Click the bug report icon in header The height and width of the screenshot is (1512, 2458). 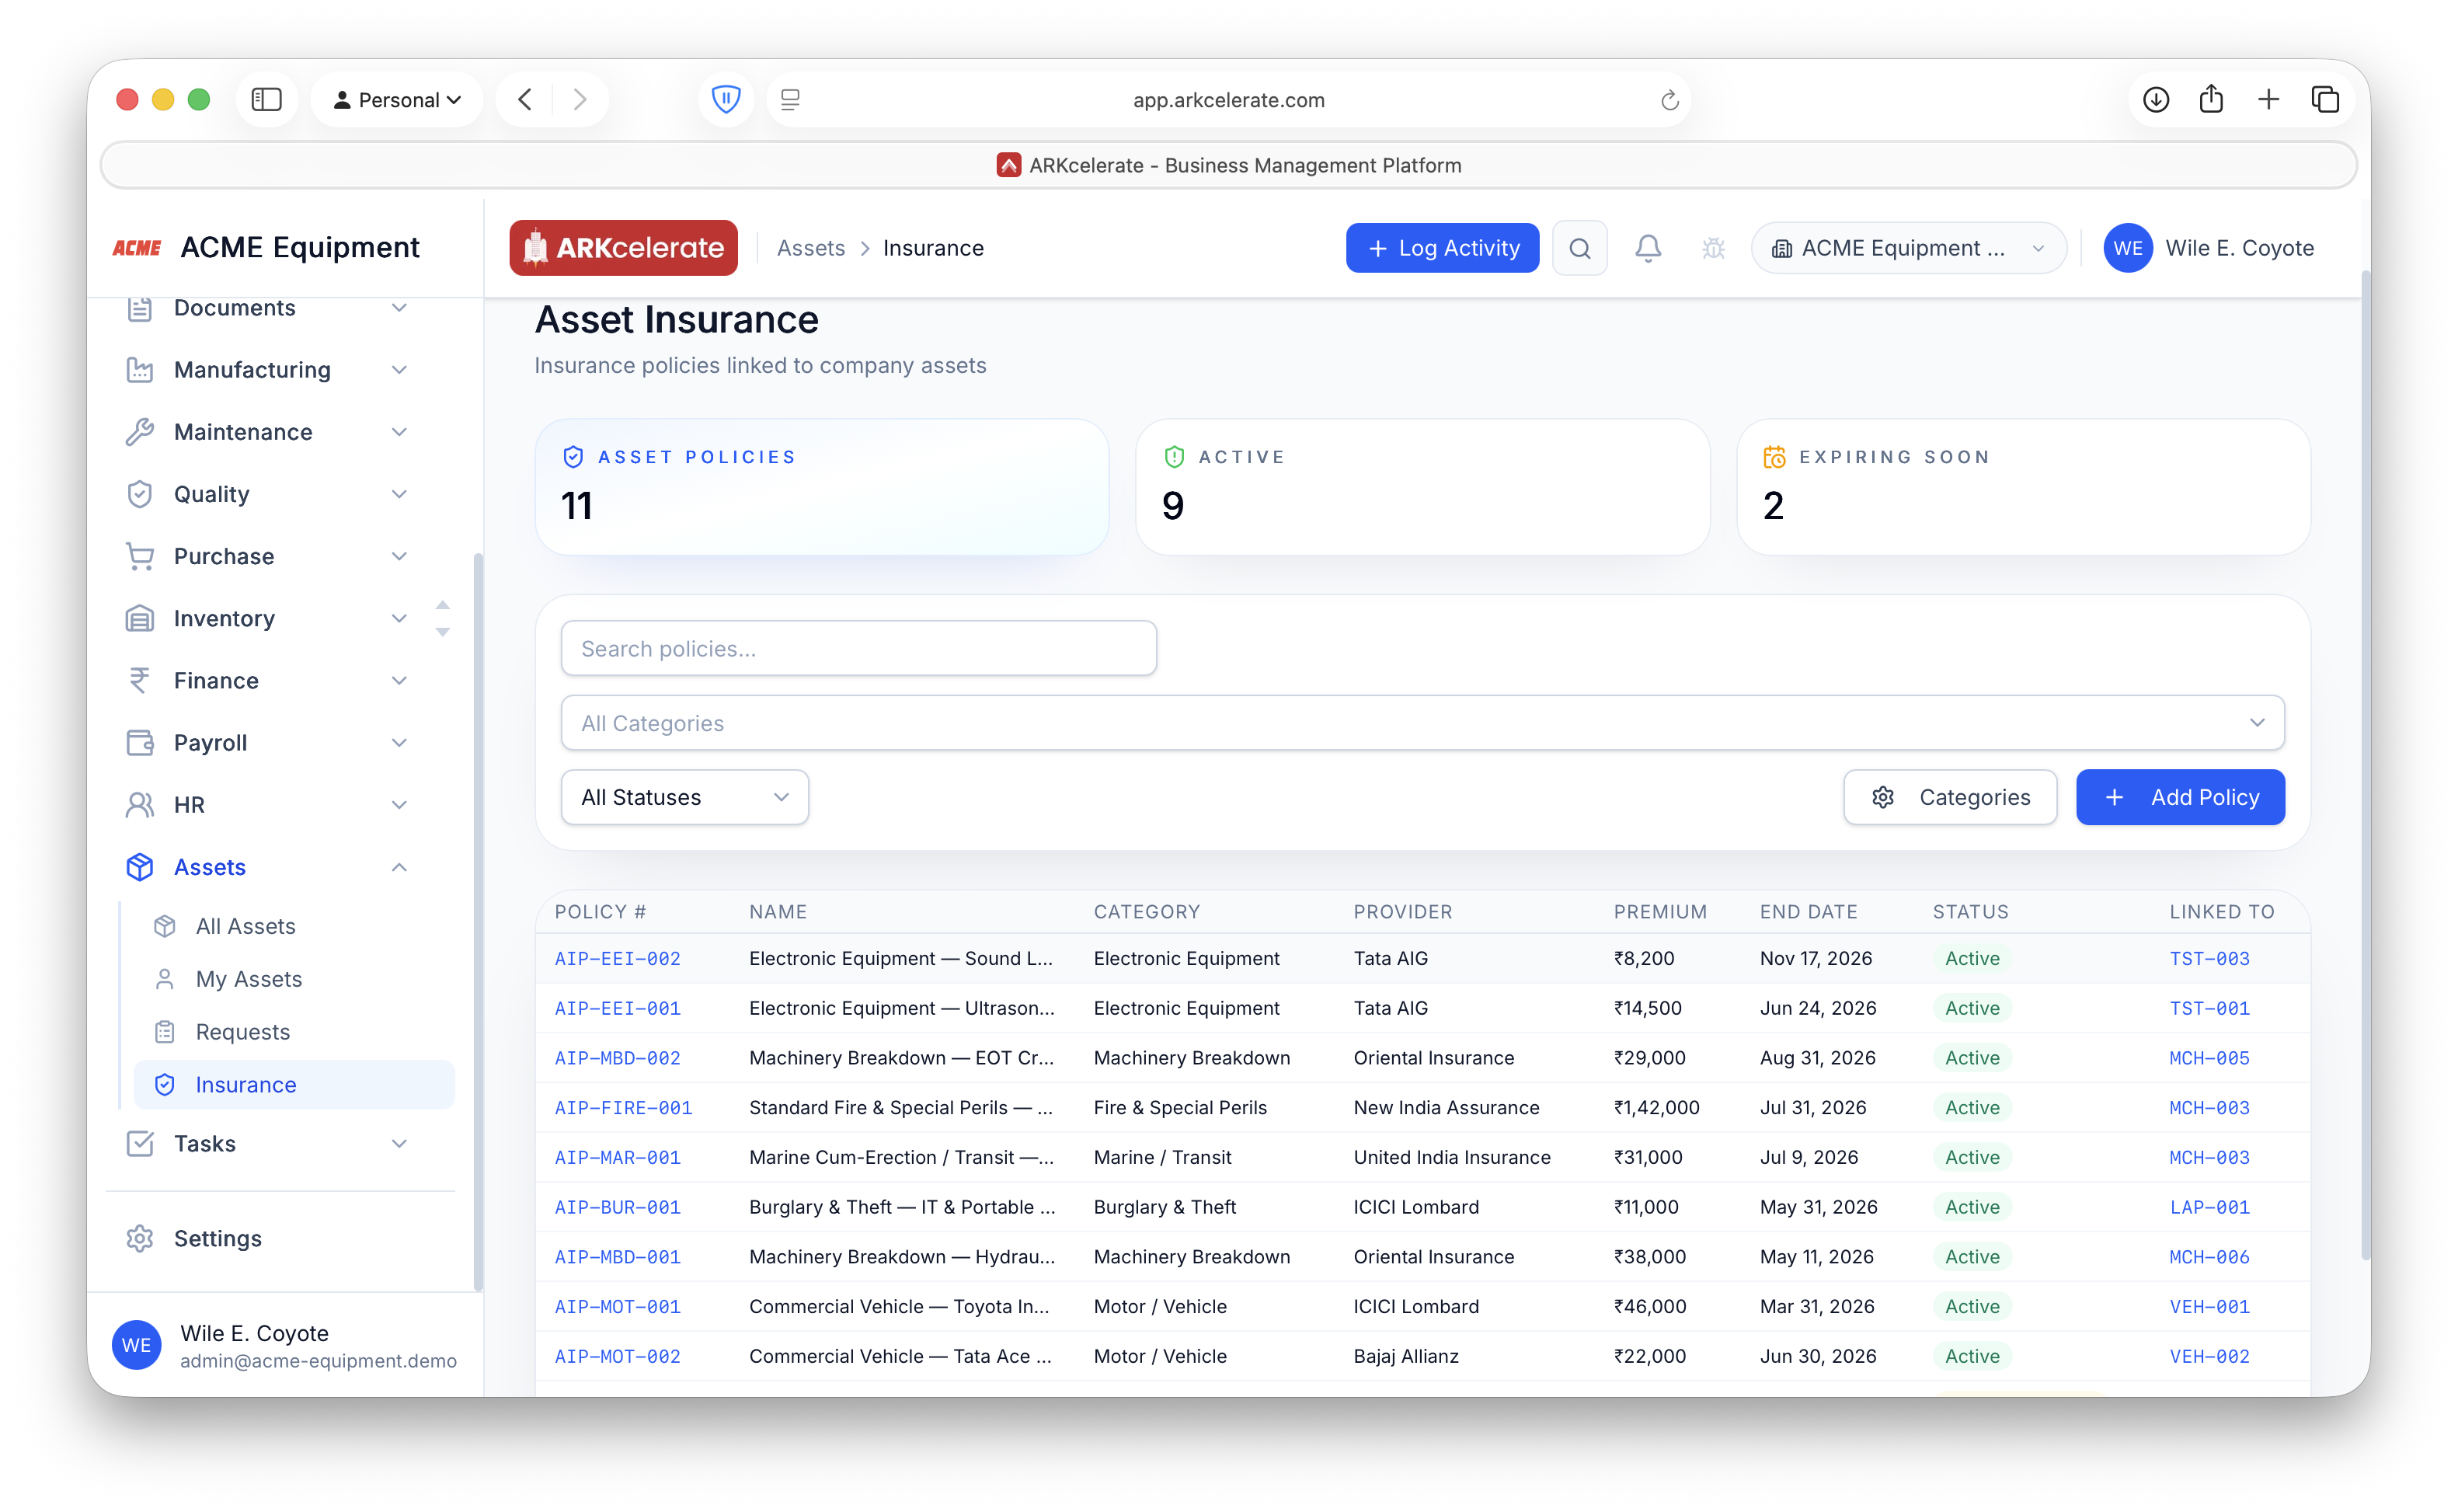click(x=1713, y=248)
